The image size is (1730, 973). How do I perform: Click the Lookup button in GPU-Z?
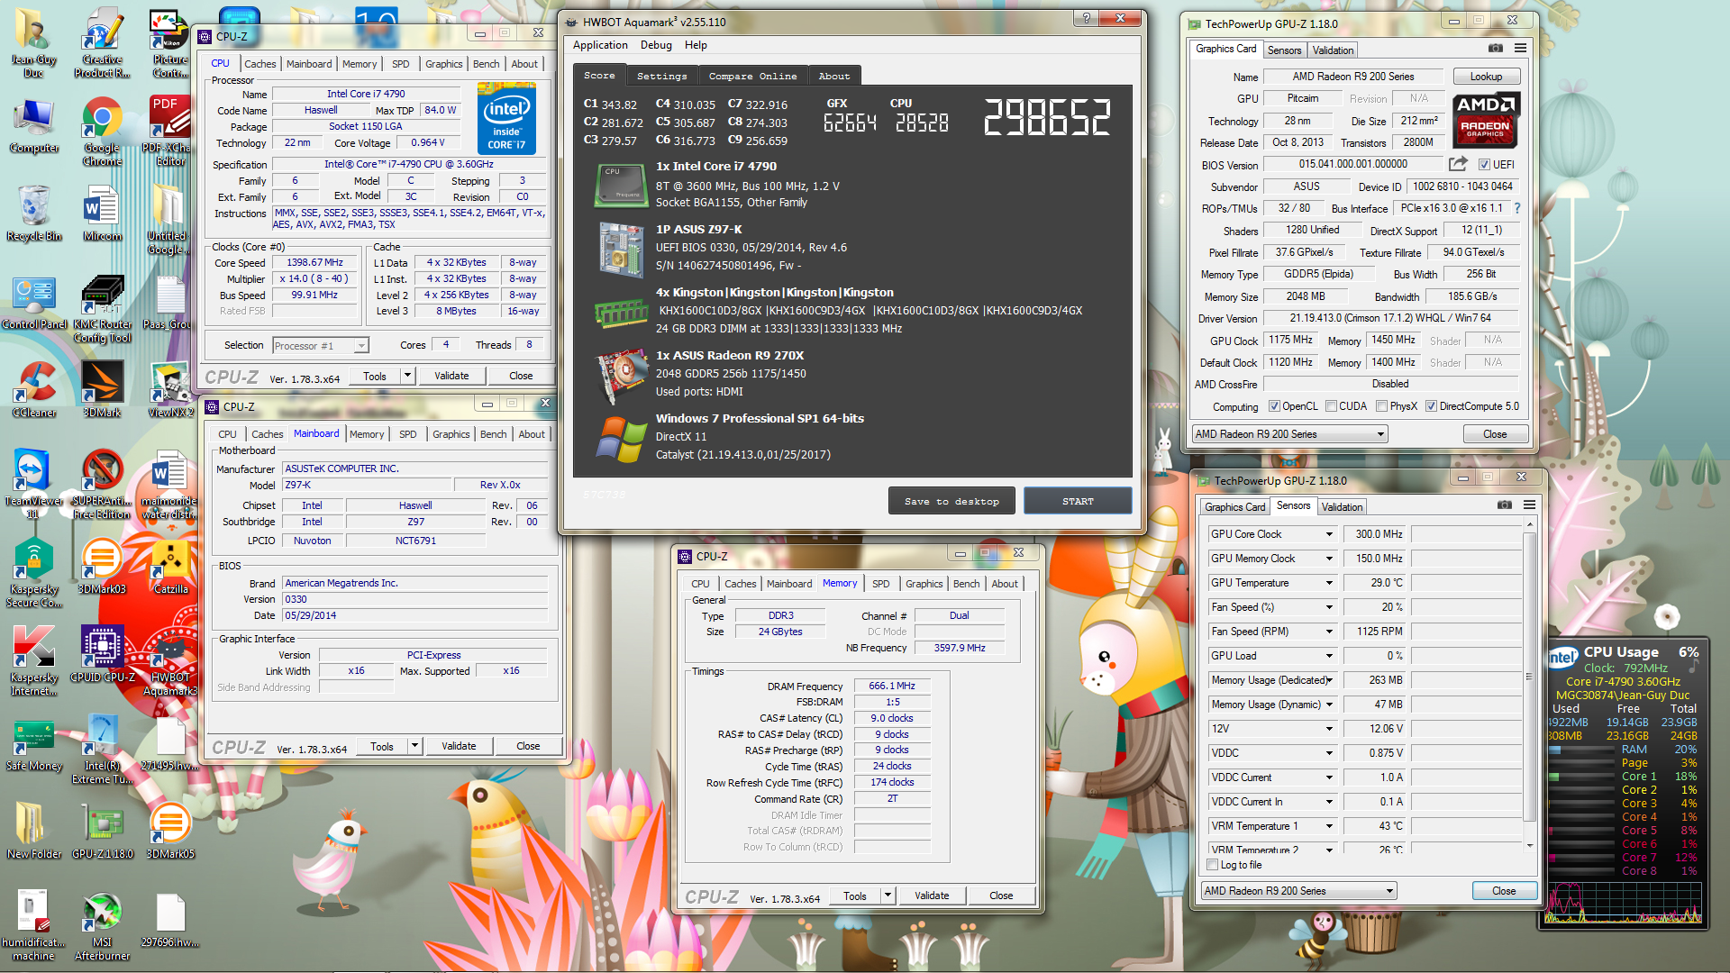click(1486, 77)
